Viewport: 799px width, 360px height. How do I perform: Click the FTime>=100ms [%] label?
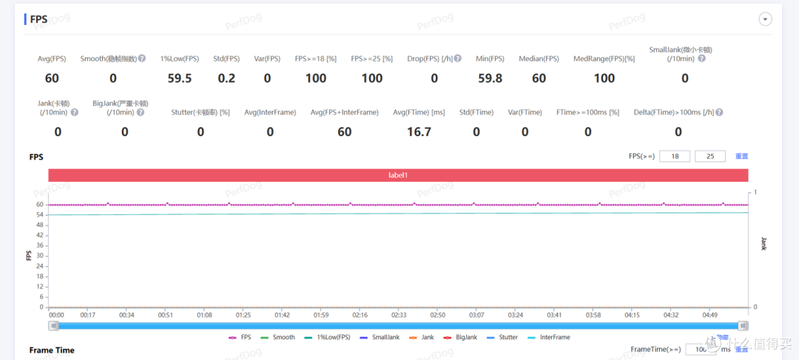pos(588,112)
